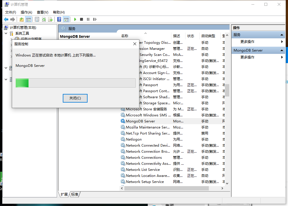Viewport: 288px width, 206px height.
Task: Select the 系统工具 tree item
Action: point(22,33)
